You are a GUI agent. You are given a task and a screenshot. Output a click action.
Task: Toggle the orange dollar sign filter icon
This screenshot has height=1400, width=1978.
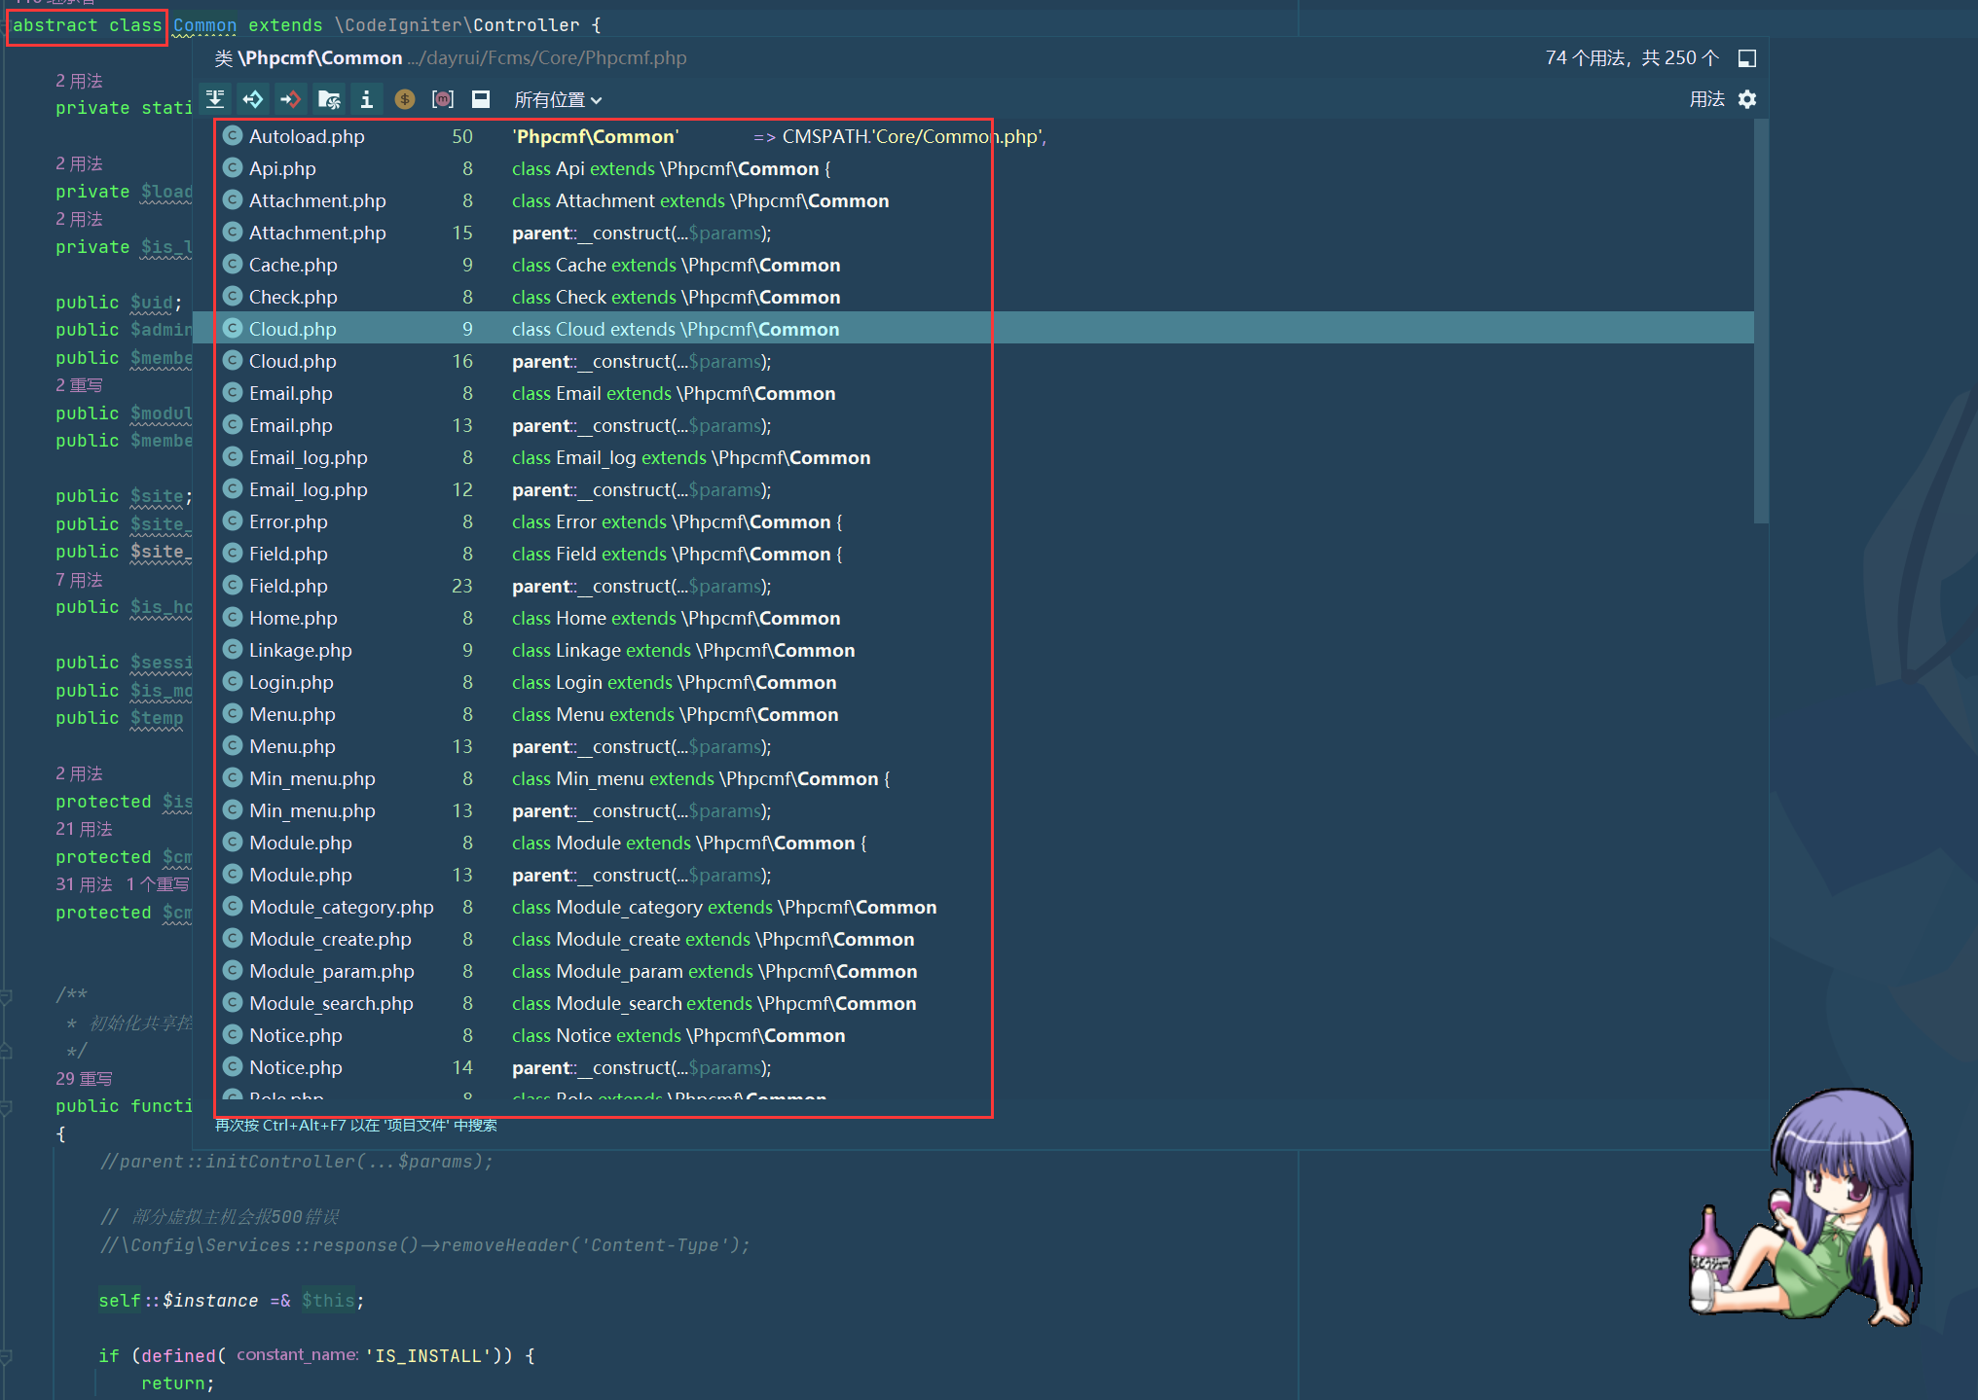pyautogui.click(x=405, y=99)
